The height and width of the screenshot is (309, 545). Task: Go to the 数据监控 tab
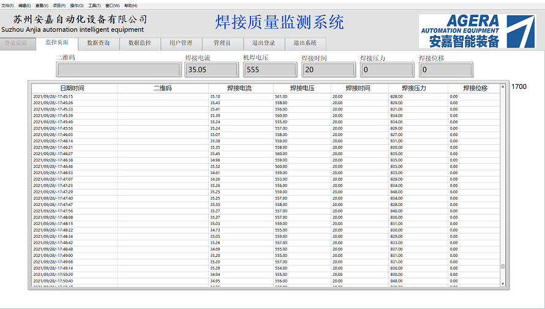(140, 44)
